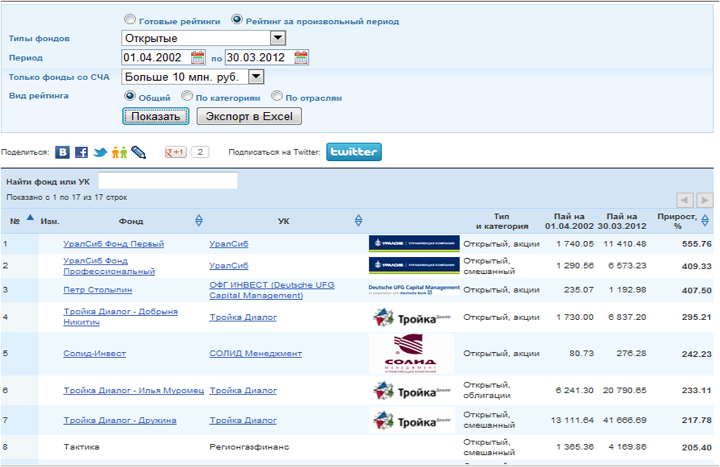Select Рейтинг за произвольный период radio

[x=236, y=20]
